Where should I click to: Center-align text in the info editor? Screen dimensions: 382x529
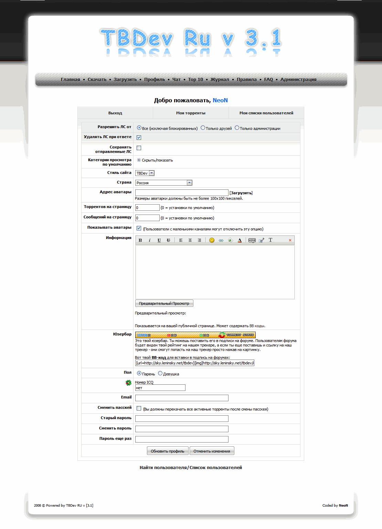coord(190,240)
